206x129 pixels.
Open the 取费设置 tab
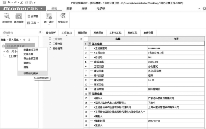148,33
